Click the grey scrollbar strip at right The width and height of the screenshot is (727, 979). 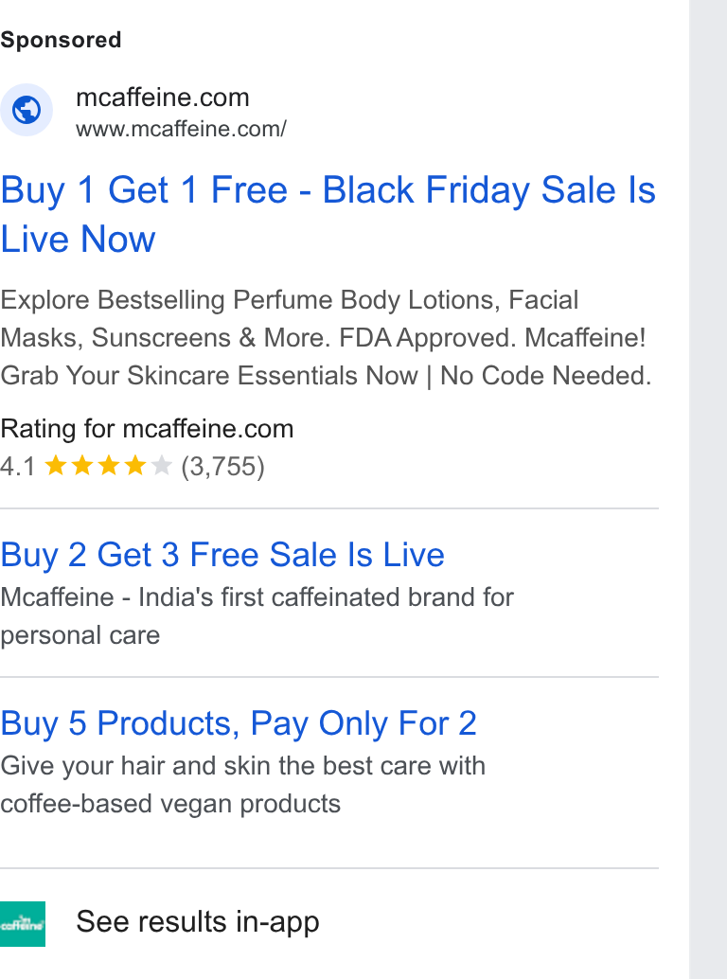tap(708, 489)
